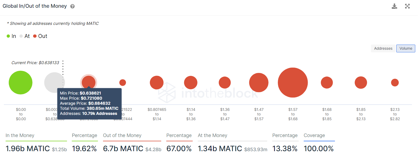Click the red bubble for $1.47 to $1.57
This screenshot has height=164, width=419.
[259, 83]
